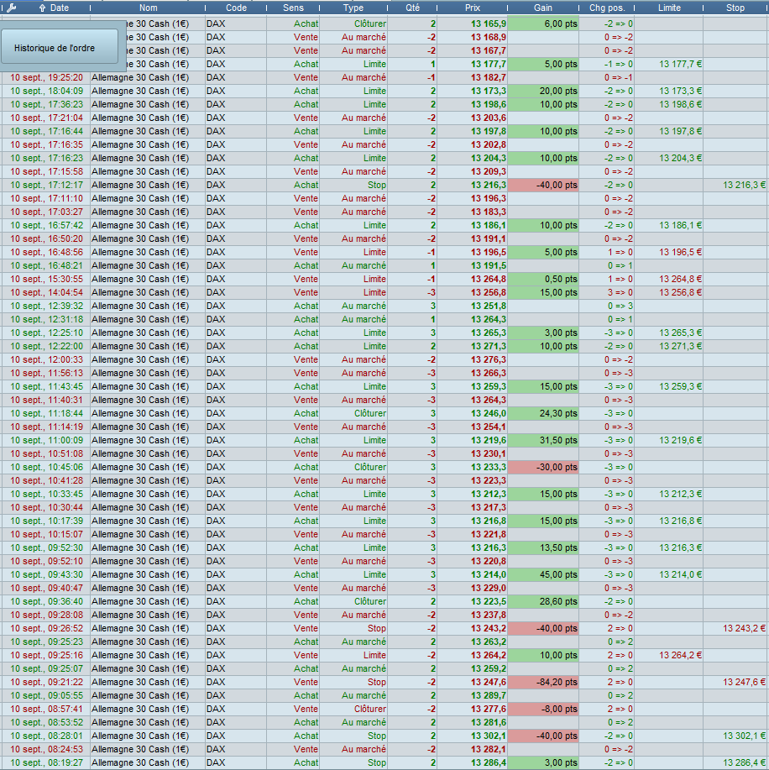Select the 10 sept., 08:24:53 date cell

click(x=47, y=749)
